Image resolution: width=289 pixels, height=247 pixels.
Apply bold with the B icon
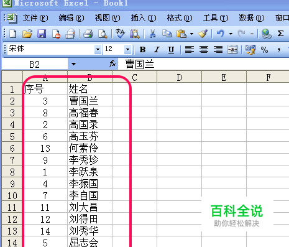pos(142,50)
